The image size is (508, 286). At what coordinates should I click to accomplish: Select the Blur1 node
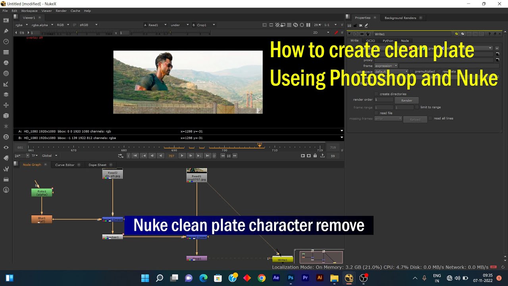(42, 219)
